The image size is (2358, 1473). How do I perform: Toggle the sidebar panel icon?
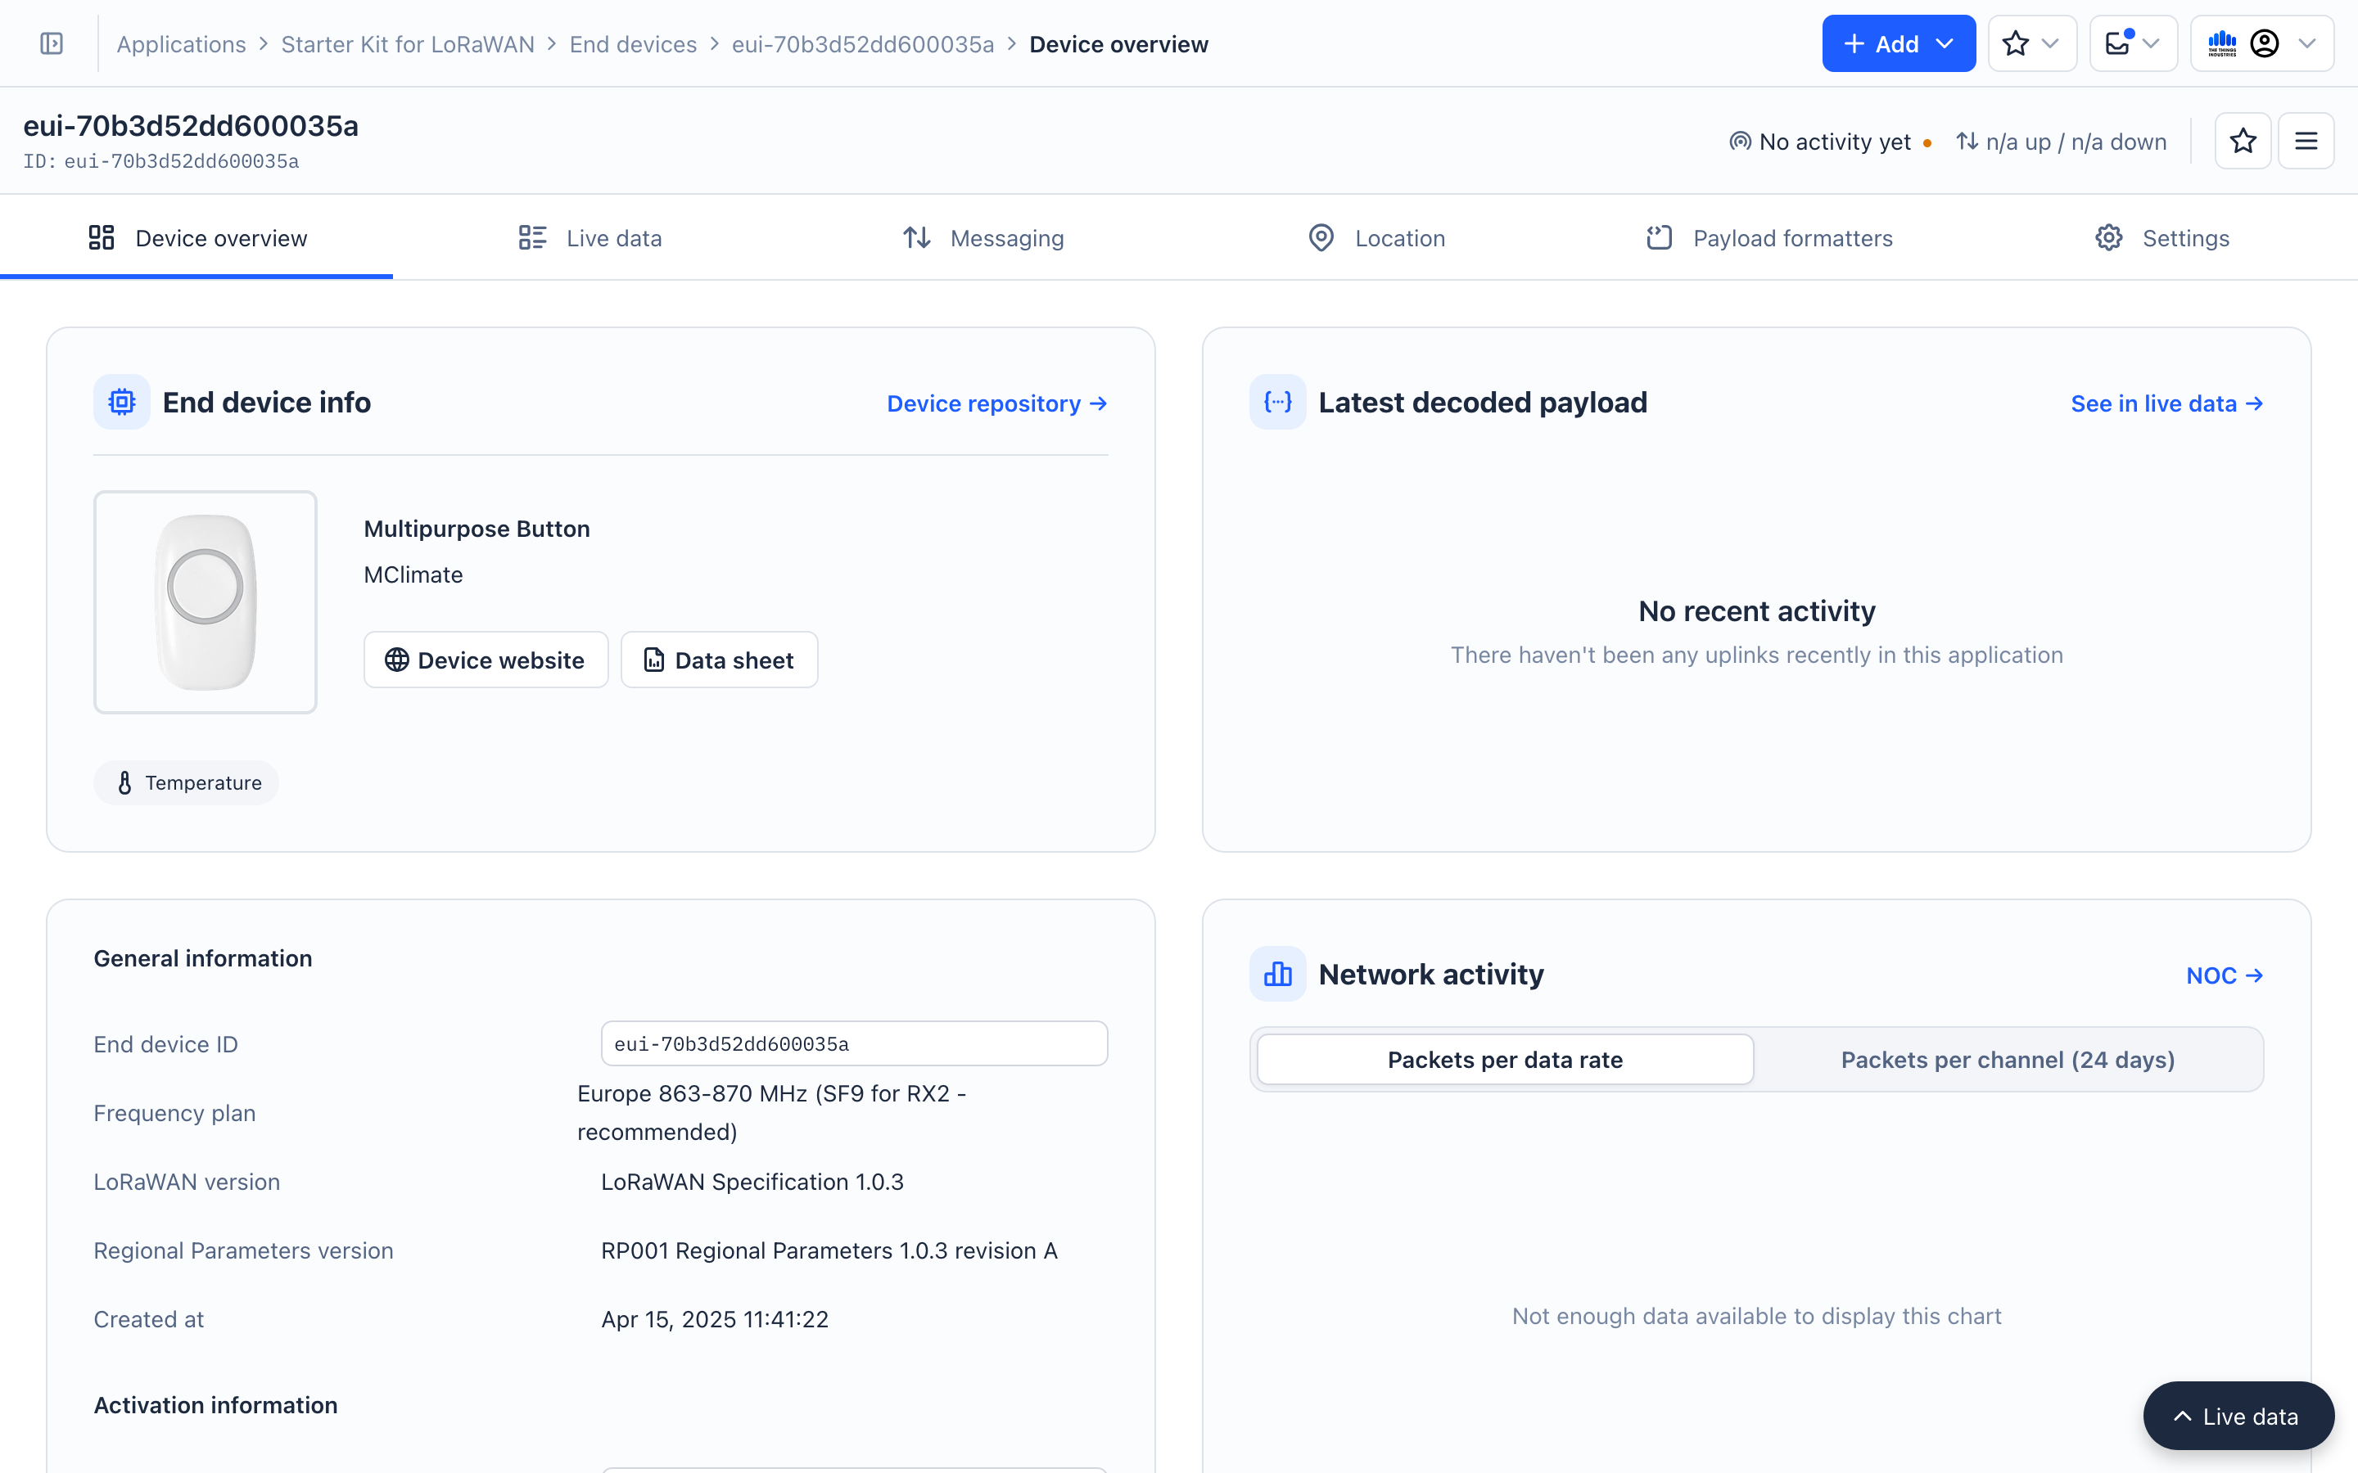[52, 44]
